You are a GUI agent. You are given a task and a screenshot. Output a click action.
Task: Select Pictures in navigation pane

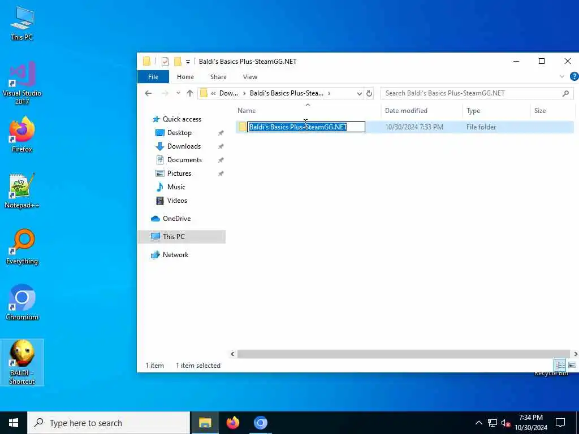coord(179,173)
